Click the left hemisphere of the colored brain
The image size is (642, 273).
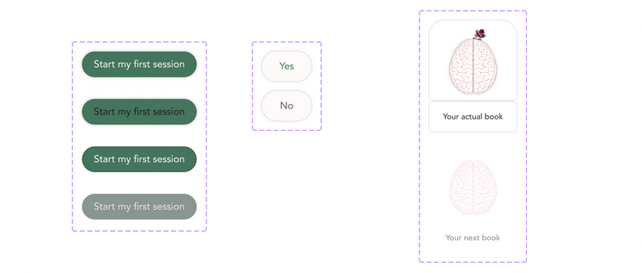[x=461, y=65]
